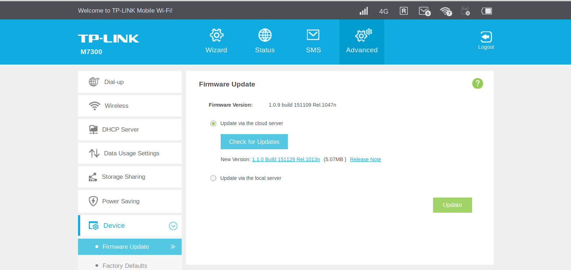The width and height of the screenshot is (571, 270).
Task: Click the Power Saving shield icon
Action: coord(93,201)
